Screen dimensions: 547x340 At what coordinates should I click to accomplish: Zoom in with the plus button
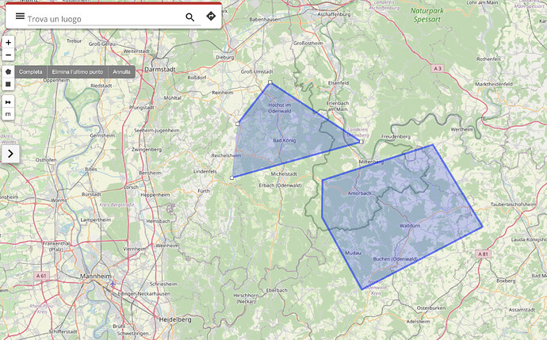(x=9, y=43)
